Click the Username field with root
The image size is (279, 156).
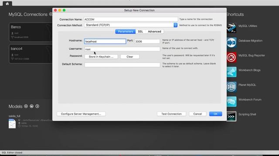[x=122, y=49]
